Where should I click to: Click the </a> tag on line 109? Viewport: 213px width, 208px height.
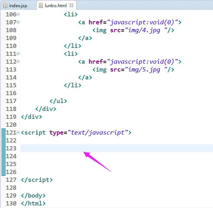click(x=85, y=38)
